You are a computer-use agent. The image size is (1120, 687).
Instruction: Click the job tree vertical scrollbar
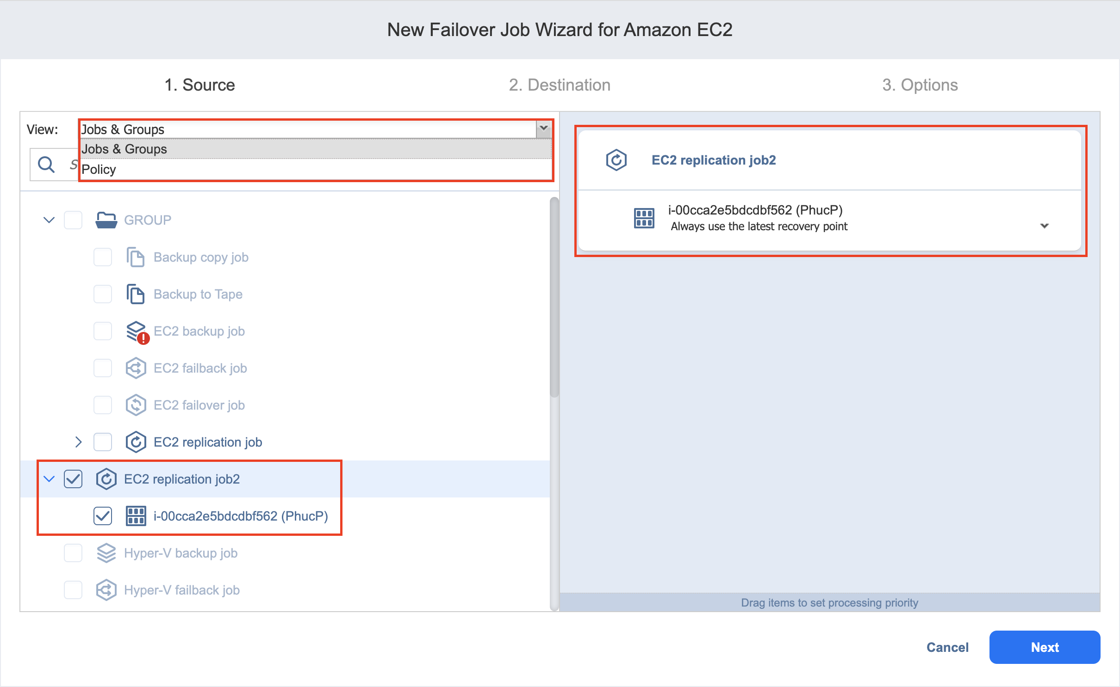pos(554,297)
